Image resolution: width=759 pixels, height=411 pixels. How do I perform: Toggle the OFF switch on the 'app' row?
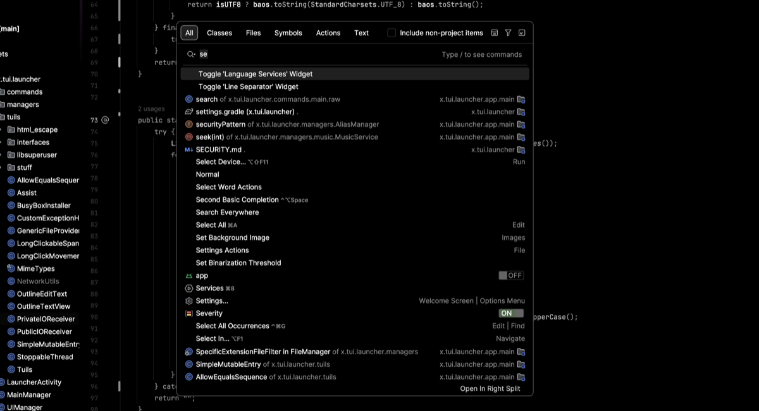pyautogui.click(x=510, y=275)
